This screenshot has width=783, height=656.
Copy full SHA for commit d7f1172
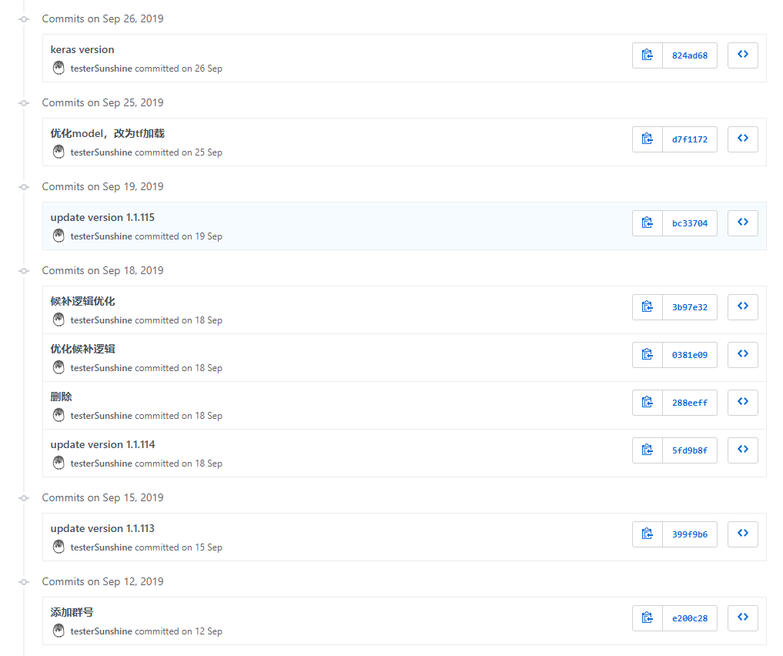click(647, 139)
